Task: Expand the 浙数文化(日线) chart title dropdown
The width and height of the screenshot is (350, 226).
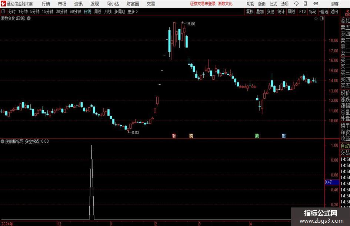Action: click(x=29, y=18)
